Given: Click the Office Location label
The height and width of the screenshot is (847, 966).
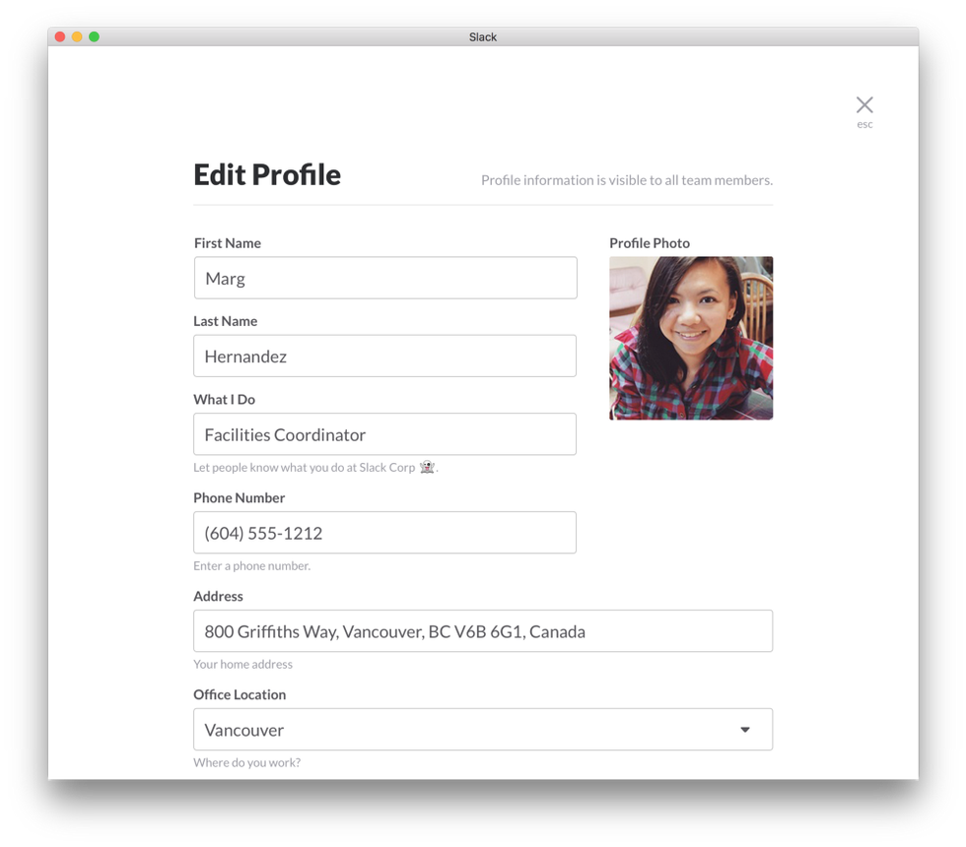Looking at the screenshot, I should coord(240,694).
